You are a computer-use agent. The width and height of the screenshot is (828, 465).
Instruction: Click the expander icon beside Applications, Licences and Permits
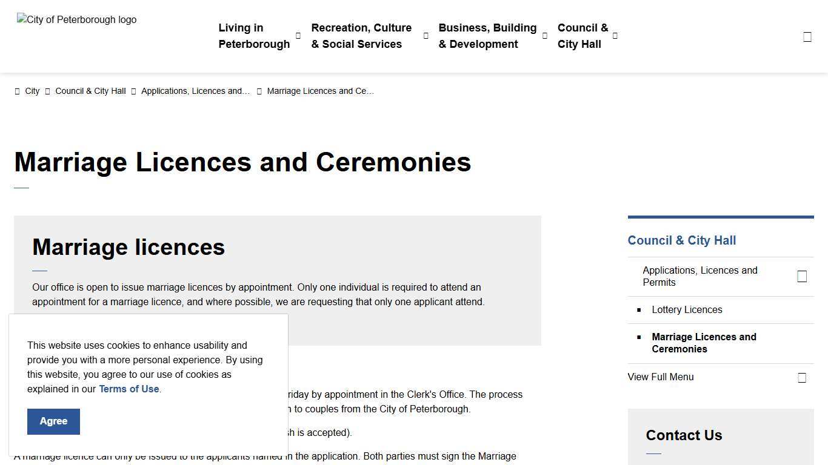(802, 276)
